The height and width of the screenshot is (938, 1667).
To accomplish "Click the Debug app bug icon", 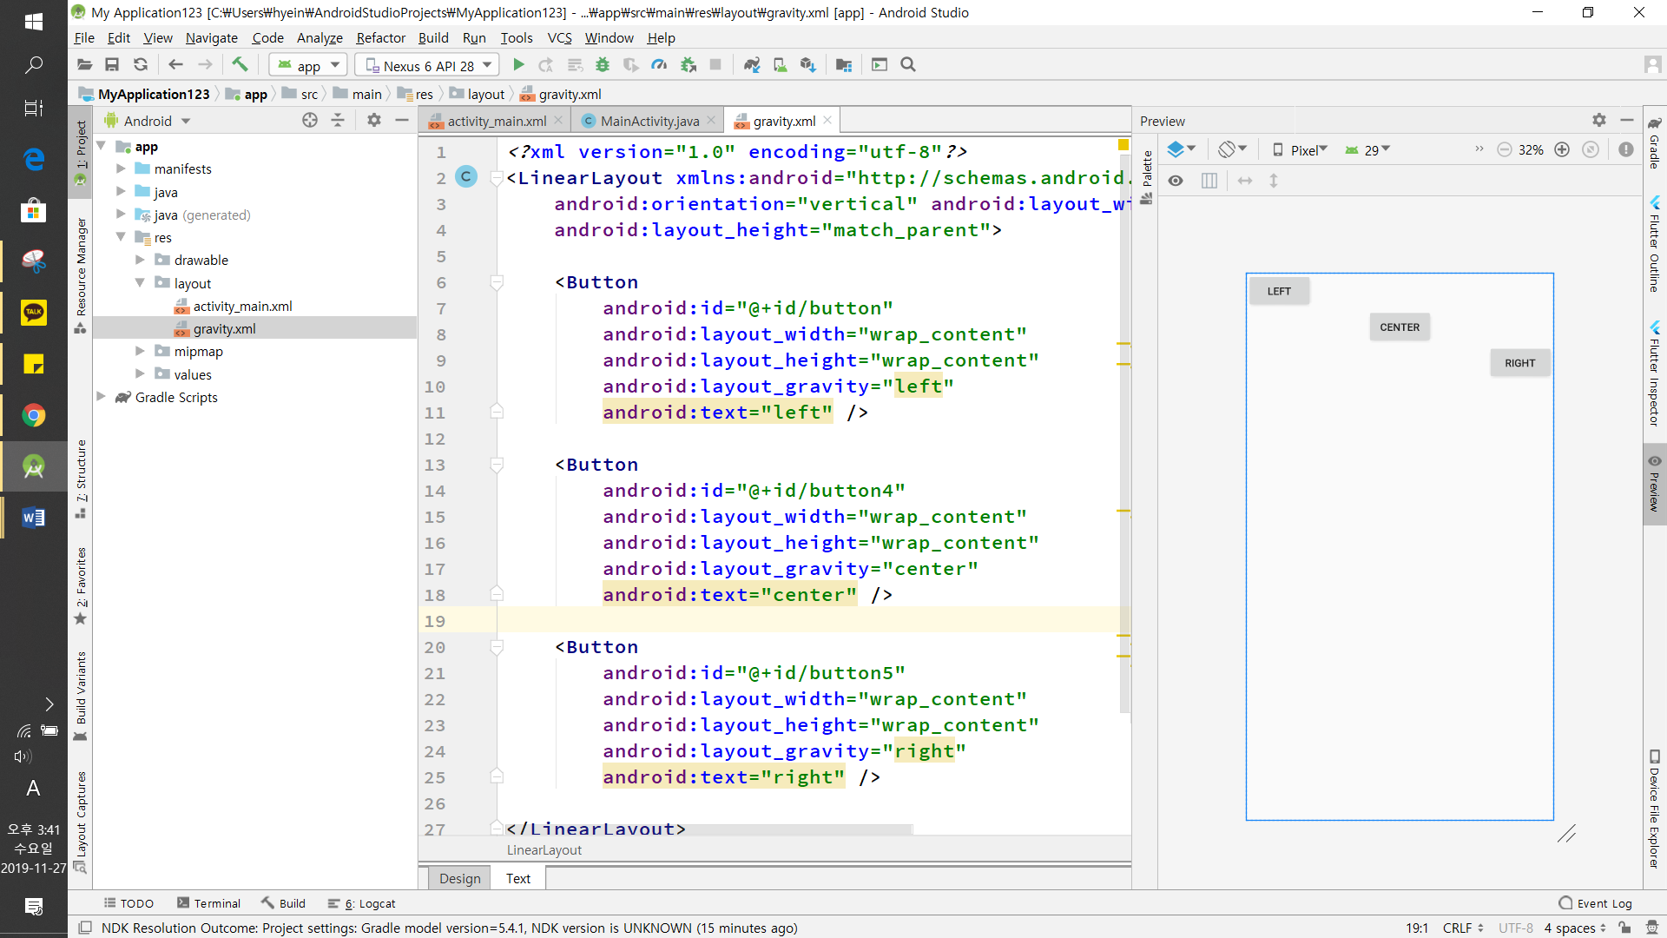I will tap(603, 65).
